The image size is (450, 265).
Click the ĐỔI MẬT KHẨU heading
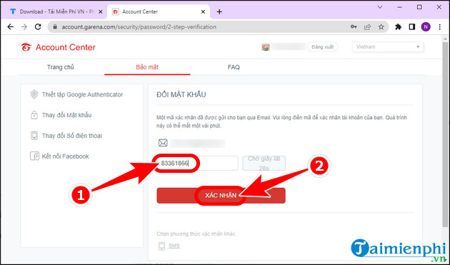click(x=181, y=95)
